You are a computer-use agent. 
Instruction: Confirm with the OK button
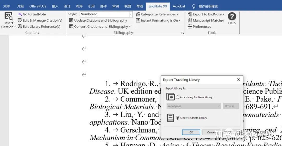click(191, 132)
